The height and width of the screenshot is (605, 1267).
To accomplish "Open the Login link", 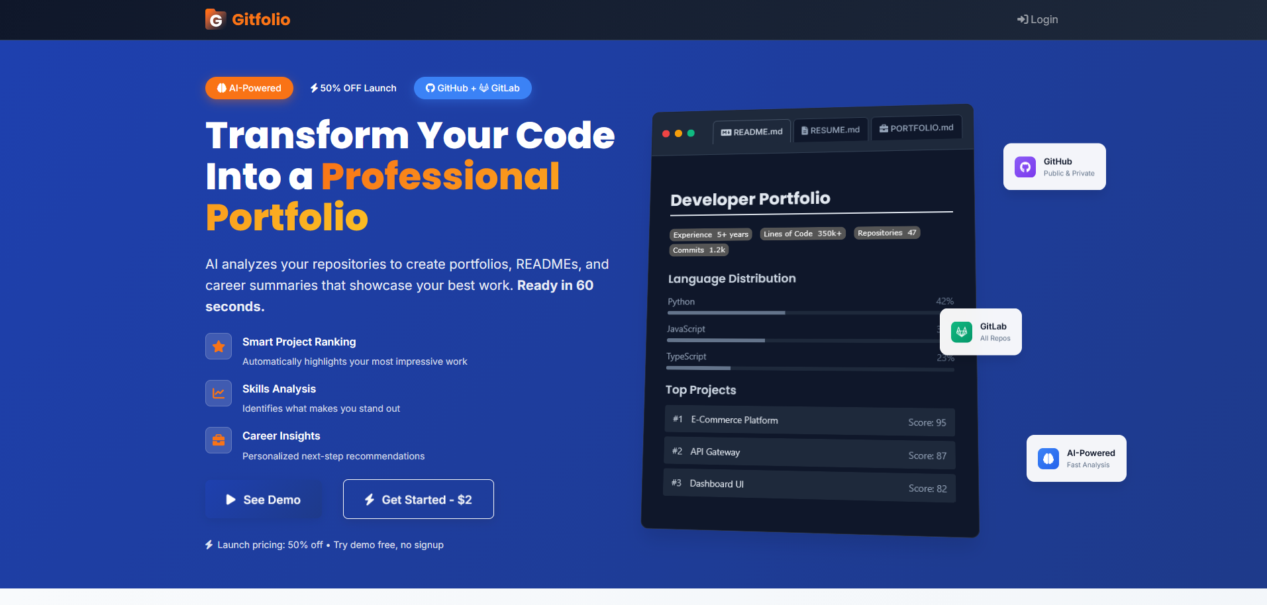I will 1037,19.
